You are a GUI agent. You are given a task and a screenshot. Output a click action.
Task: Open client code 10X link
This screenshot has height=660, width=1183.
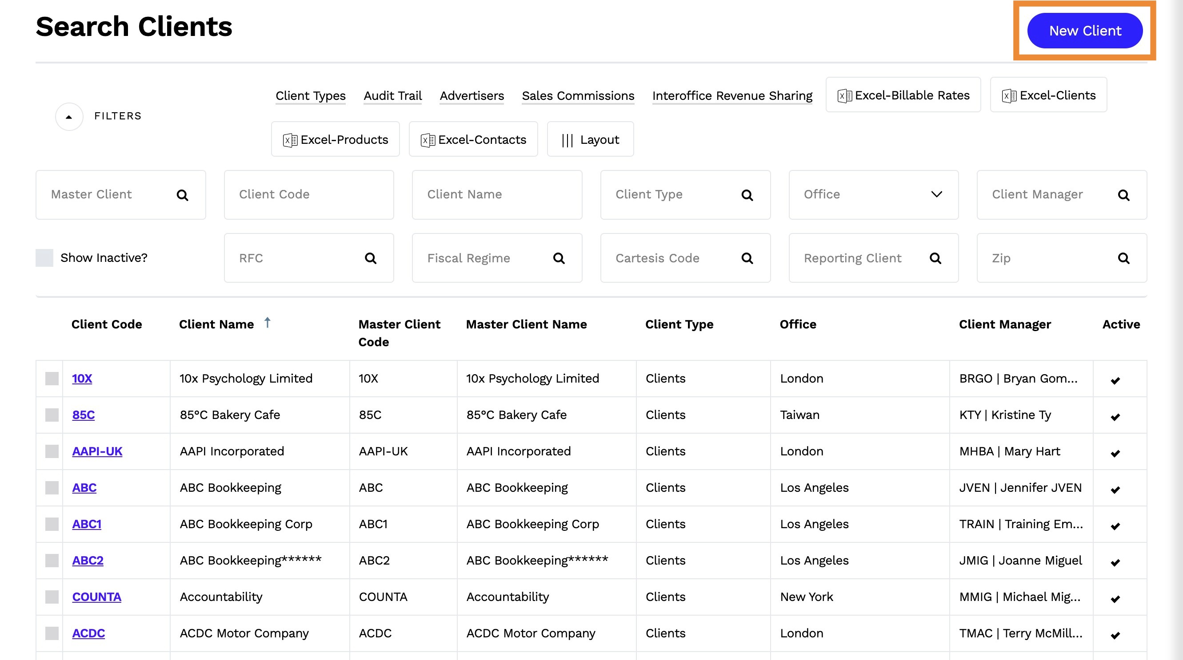tap(82, 379)
